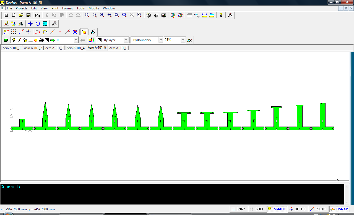Click the eraser tool icon
Screen dimensions: 354x215
click(6, 23)
